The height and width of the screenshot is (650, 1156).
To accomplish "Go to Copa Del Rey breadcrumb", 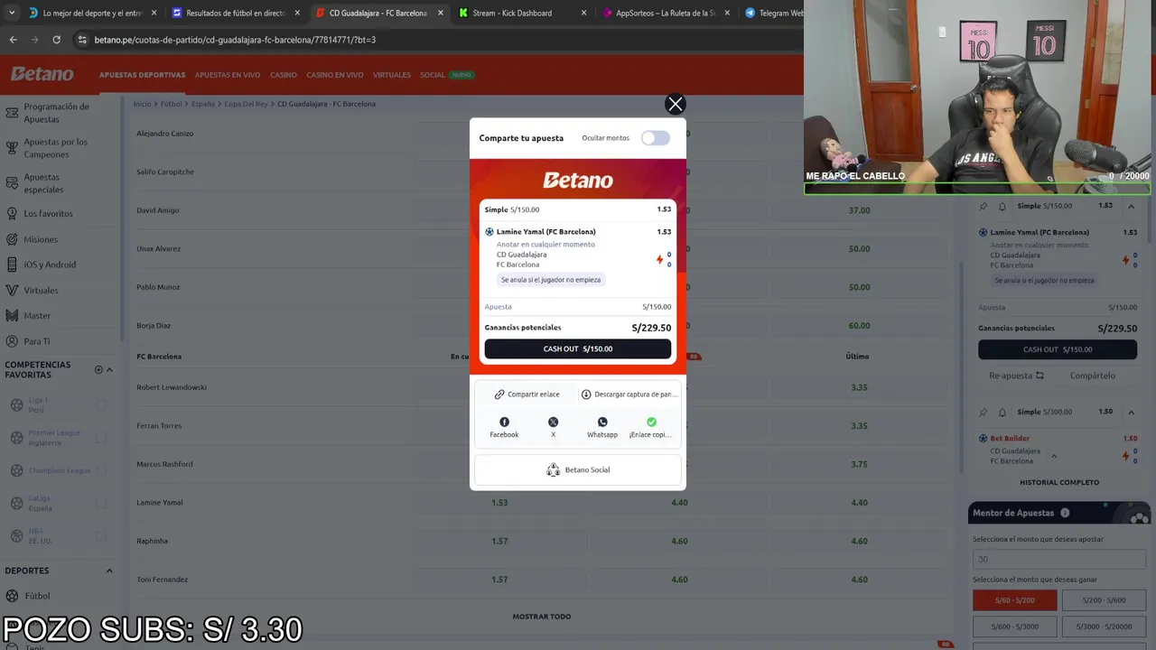I will point(246,104).
